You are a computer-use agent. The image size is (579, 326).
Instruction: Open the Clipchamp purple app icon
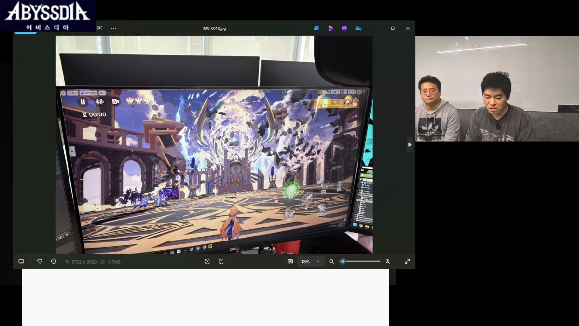click(x=344, y=28)
